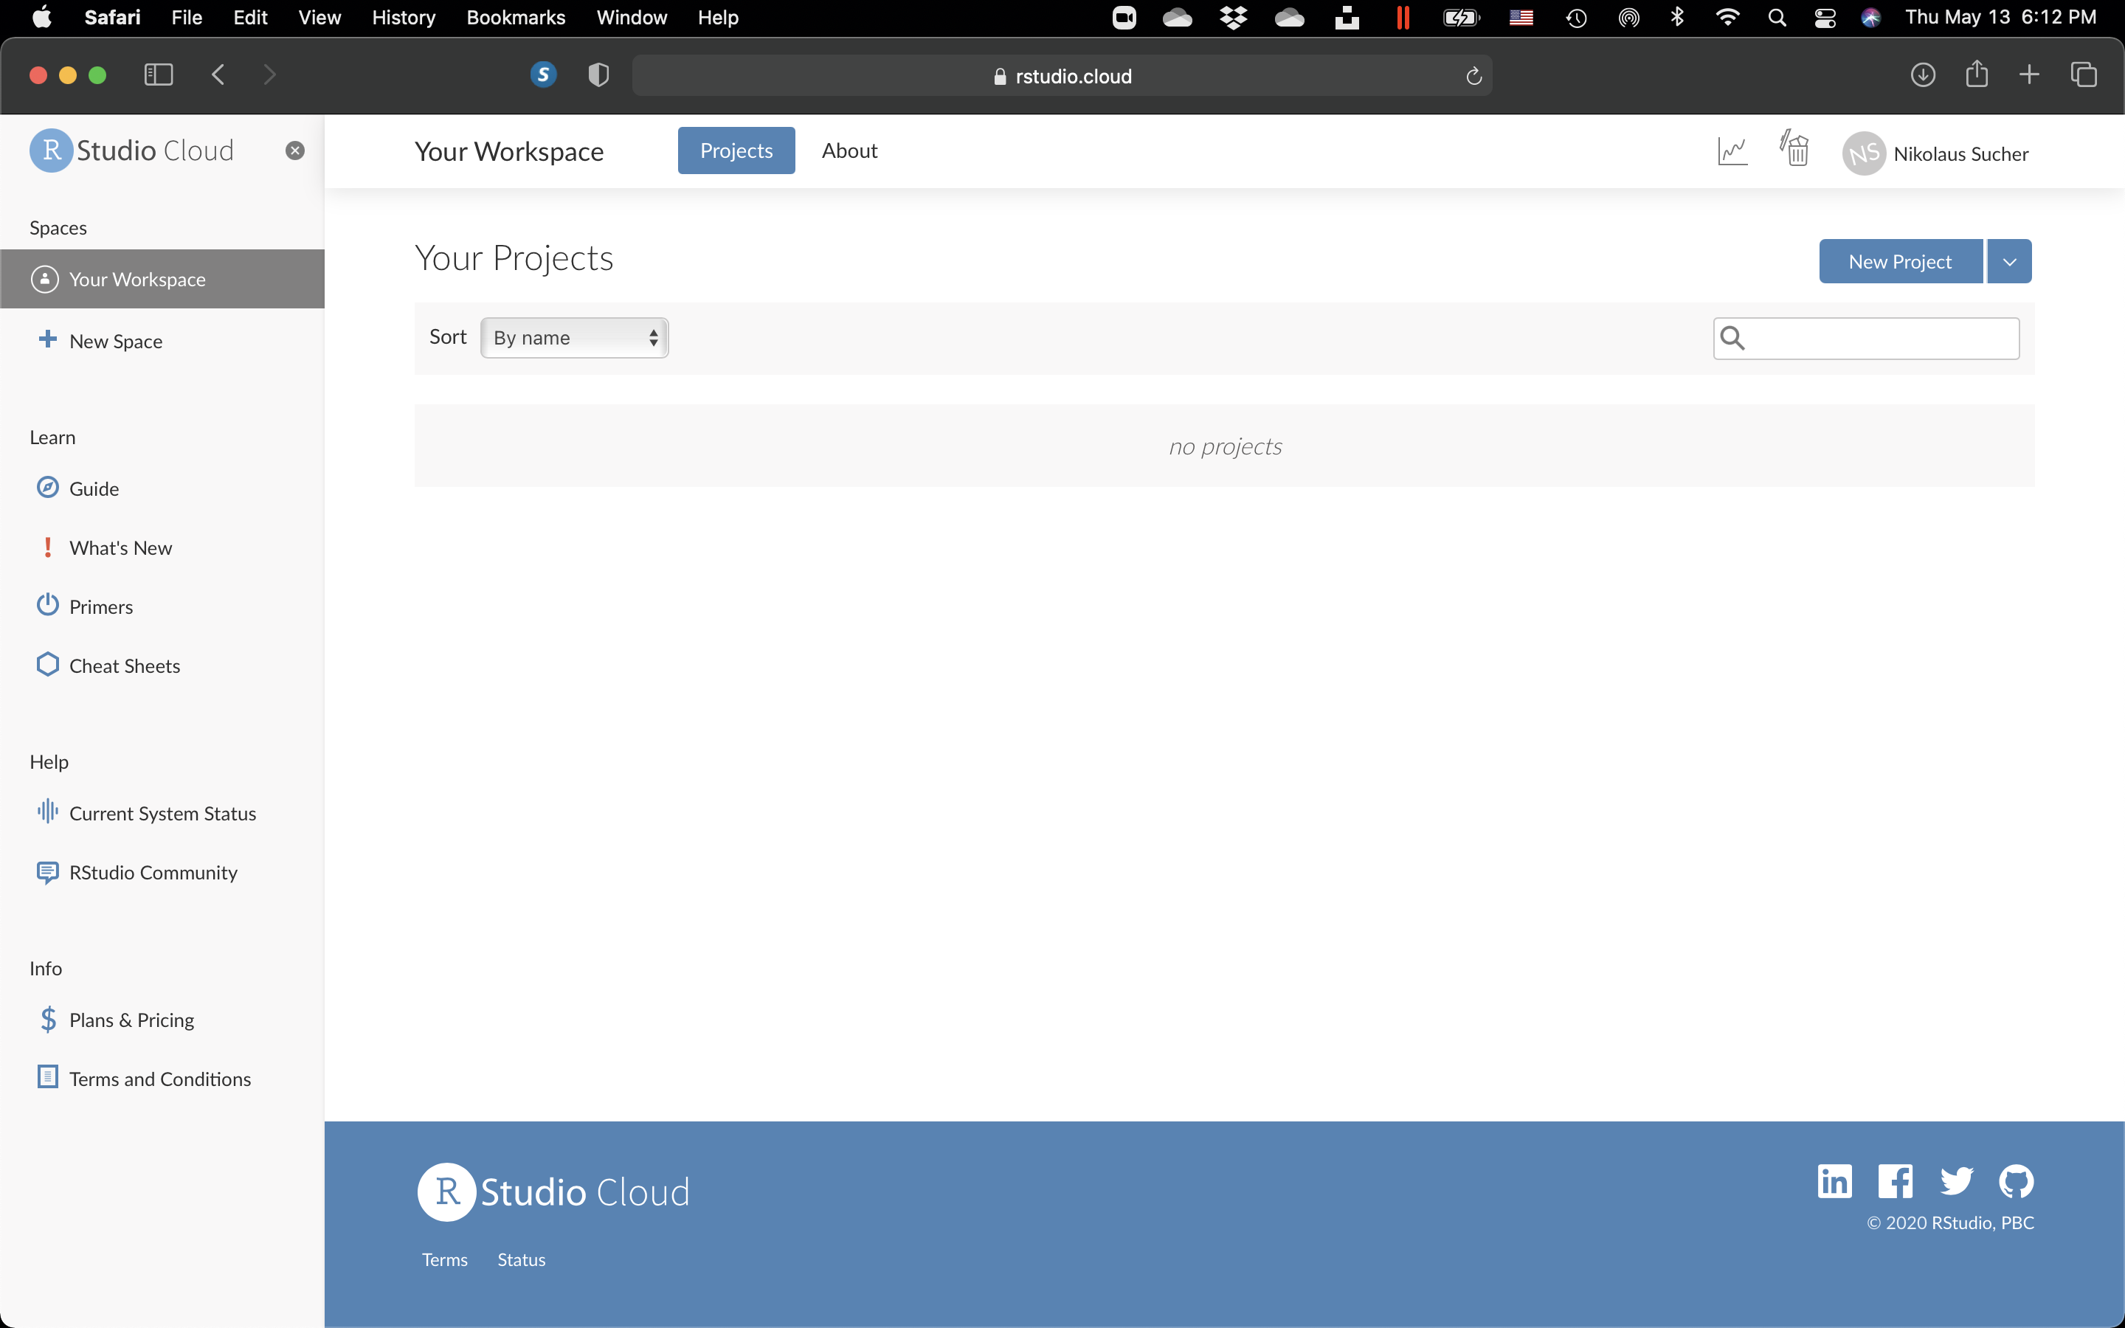Select the About tab

[x=849, y=150]
